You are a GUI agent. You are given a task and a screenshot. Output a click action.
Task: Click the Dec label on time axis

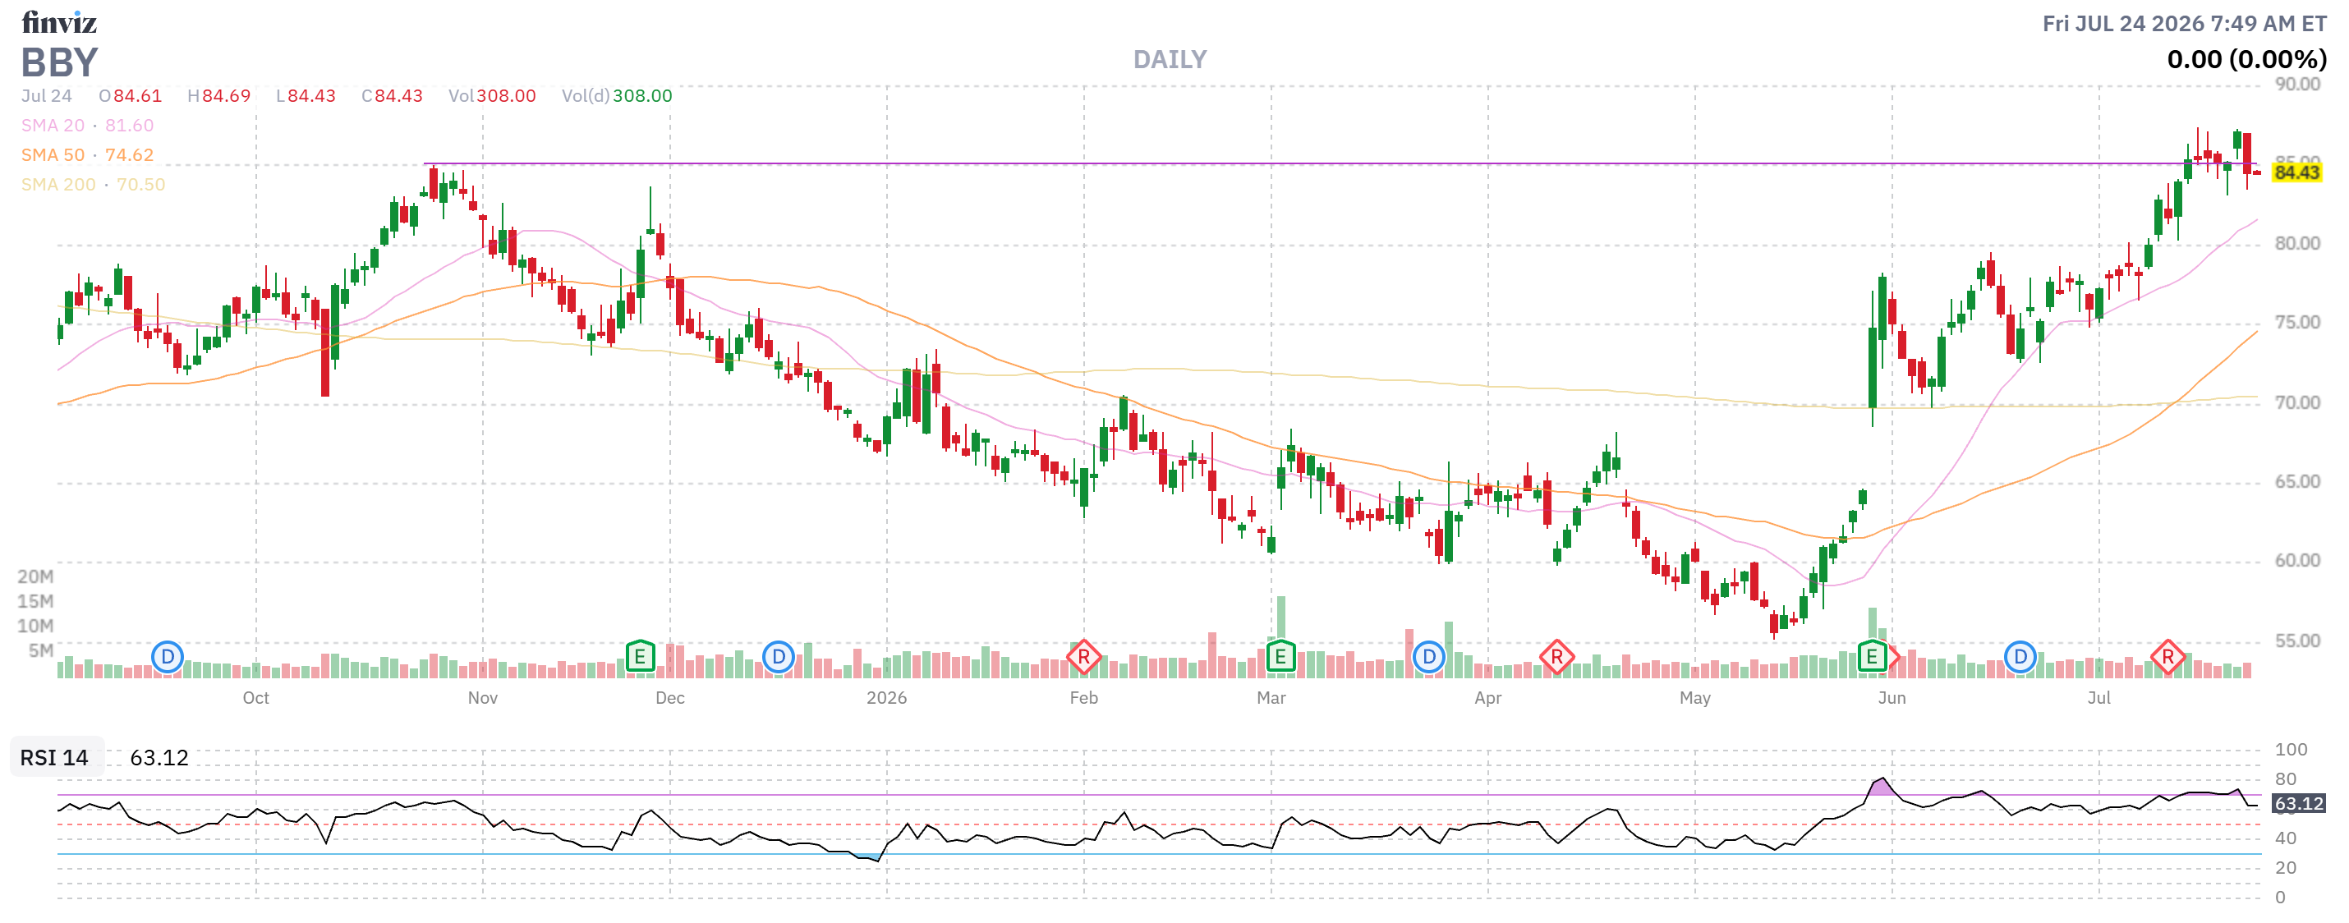[669, 698]
